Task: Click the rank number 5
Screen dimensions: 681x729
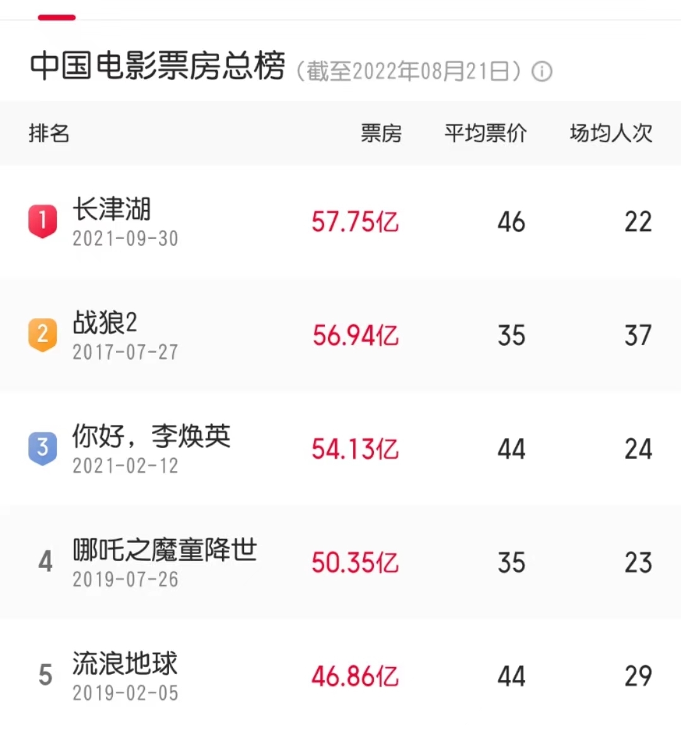Action: tap(45, 675)
